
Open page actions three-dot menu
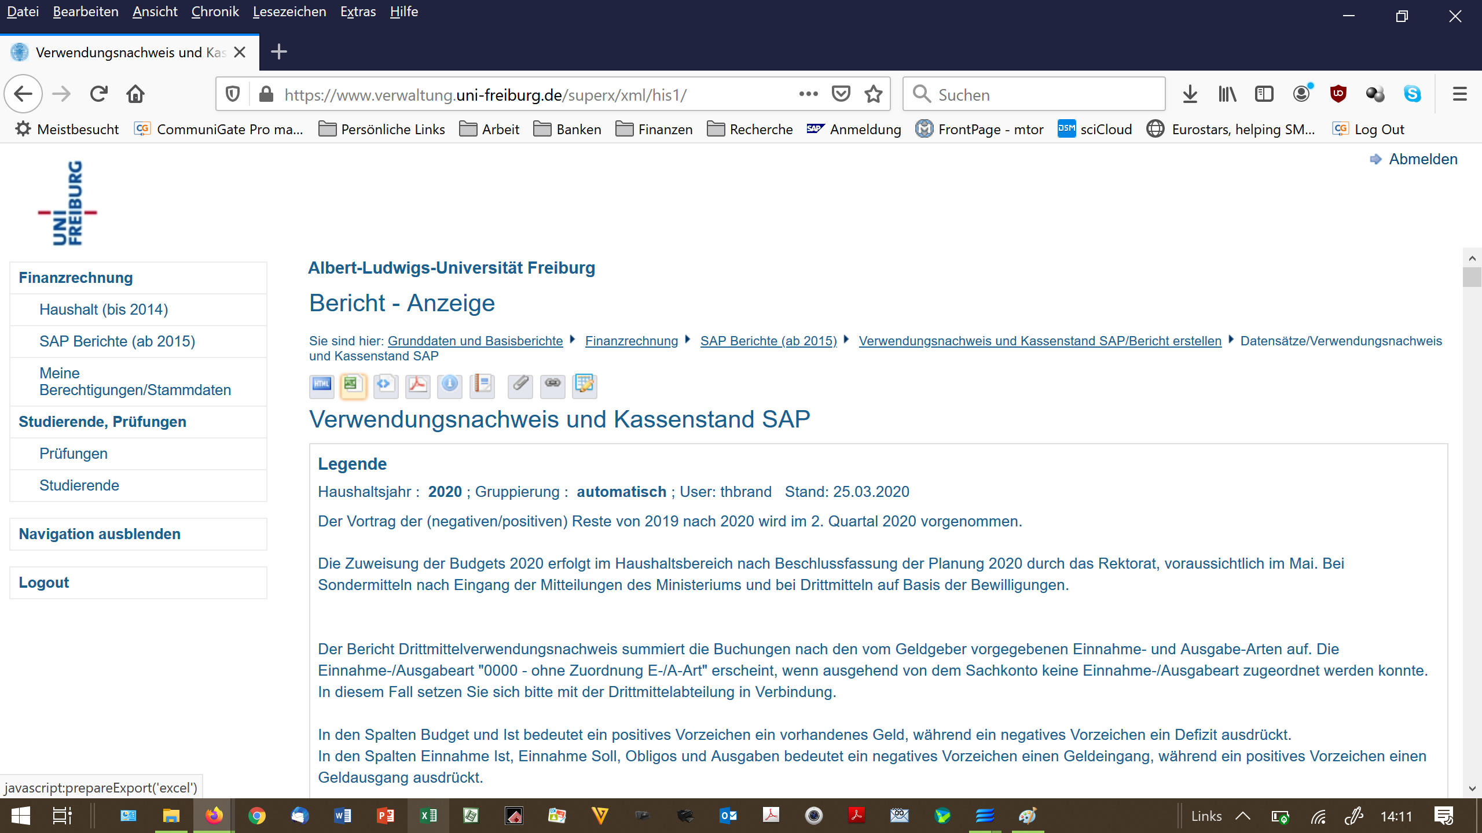pos(809,94)
